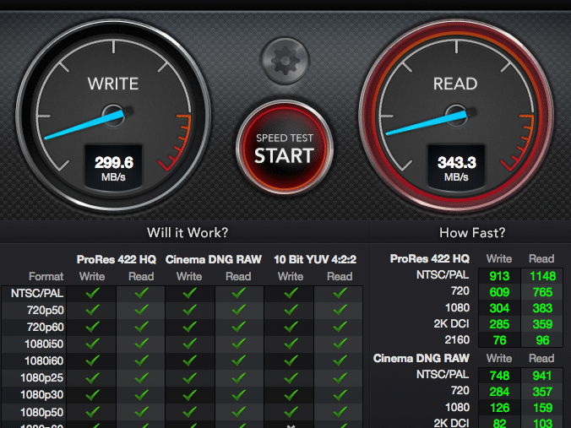Click the 'How Fast?' heading
571x428 pixels.
click(472, 232)
